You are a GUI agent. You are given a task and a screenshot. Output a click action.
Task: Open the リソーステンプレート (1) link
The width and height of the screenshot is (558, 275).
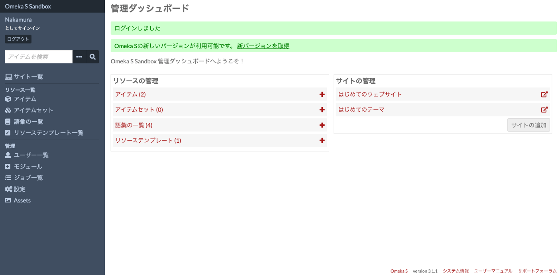point(148,140)
